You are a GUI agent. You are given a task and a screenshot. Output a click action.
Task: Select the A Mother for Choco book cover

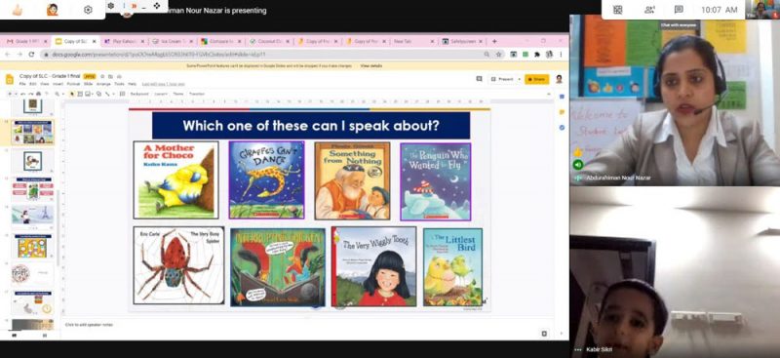175,179
